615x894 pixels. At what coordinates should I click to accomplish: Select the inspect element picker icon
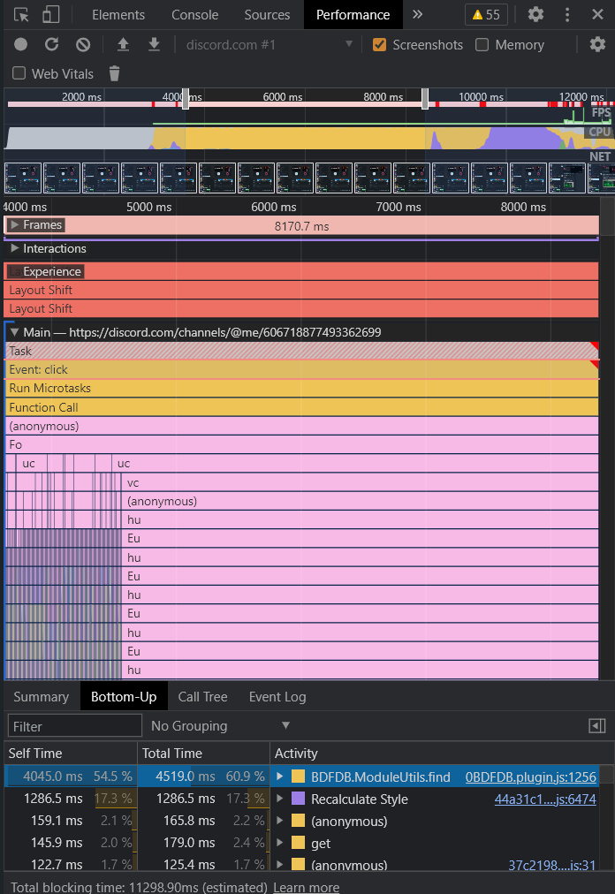click(x=21, y=15)
